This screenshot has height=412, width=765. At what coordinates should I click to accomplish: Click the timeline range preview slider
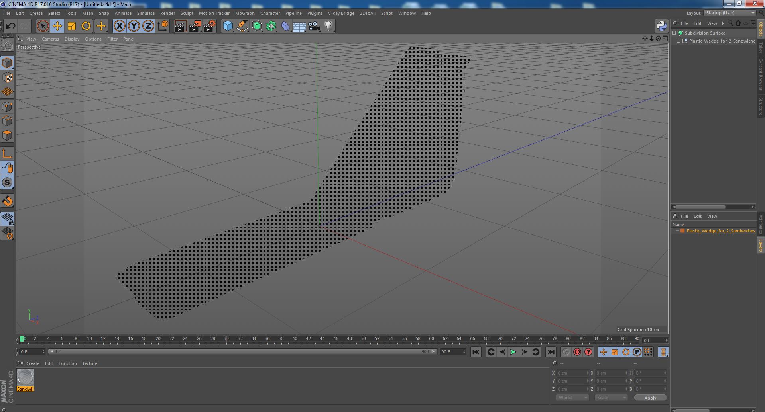coord(243,351)
